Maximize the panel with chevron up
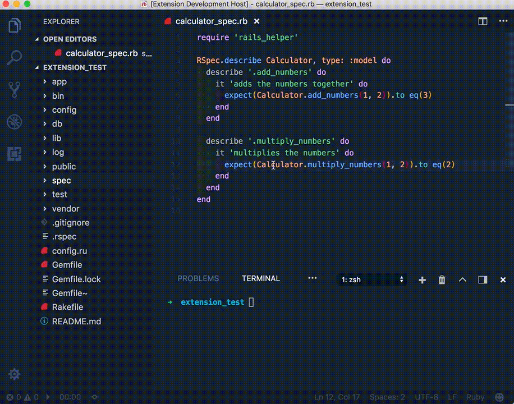514x404 pixels. pos(461,279)
